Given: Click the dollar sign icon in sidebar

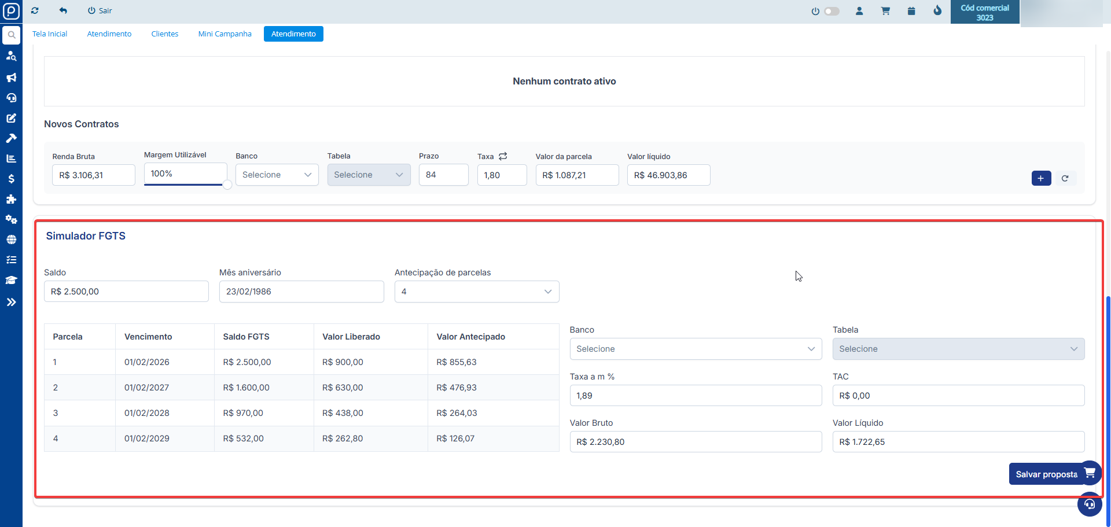Looking at the screenshot, I should pyautogui.click(x=11, y=179).
